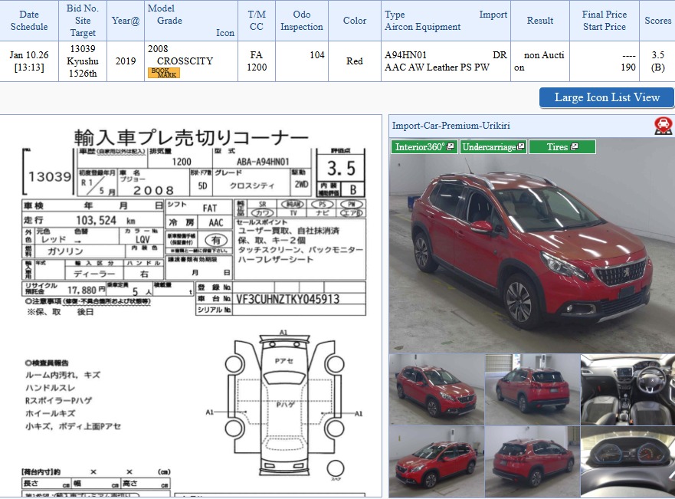Click the Import-Car-Premium-Urikiri heading

(451, 126)
